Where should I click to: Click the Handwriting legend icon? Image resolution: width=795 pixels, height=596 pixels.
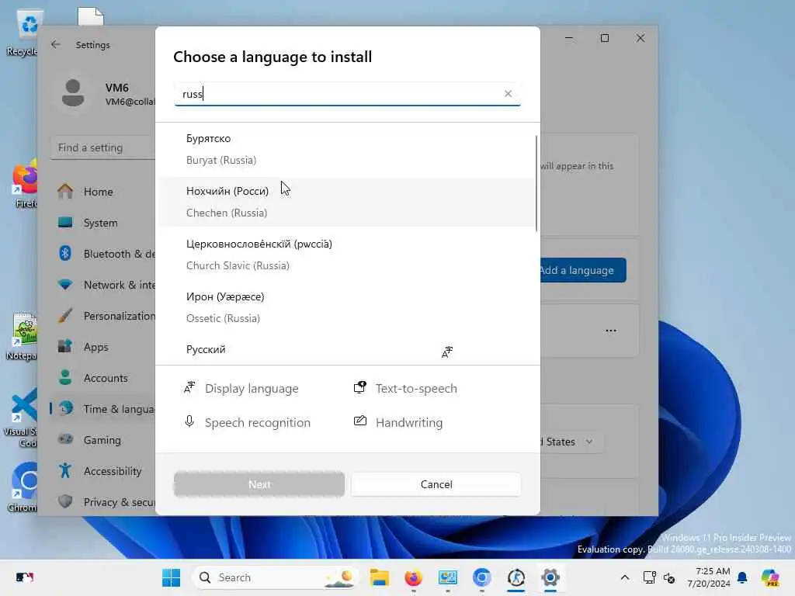360,421
